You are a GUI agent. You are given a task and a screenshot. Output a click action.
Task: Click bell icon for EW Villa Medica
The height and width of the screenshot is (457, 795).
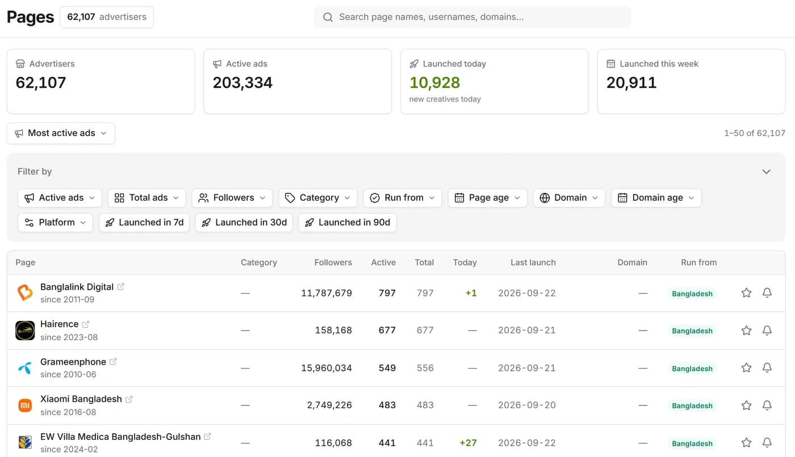pos(767,442)
